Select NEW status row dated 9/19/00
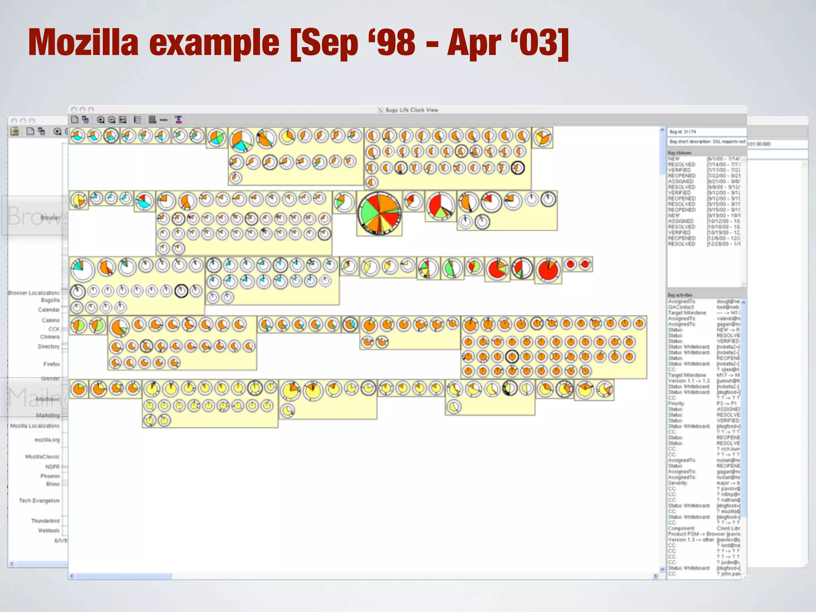 pyautogui.click(x=704, y=215)
